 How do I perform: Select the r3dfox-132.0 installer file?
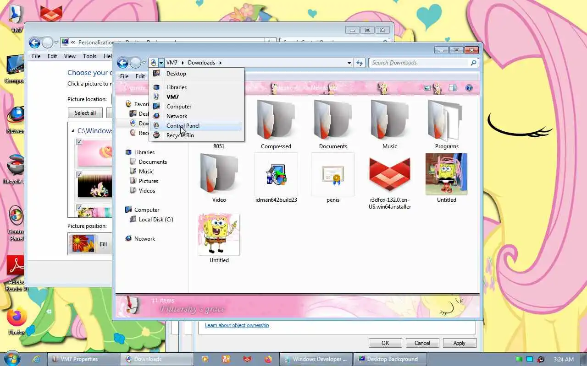click(x=390, y=174)
